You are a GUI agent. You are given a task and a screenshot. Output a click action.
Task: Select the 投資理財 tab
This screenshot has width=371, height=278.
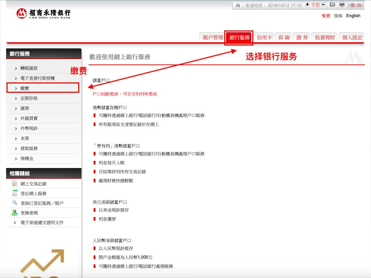coord(325,38)
